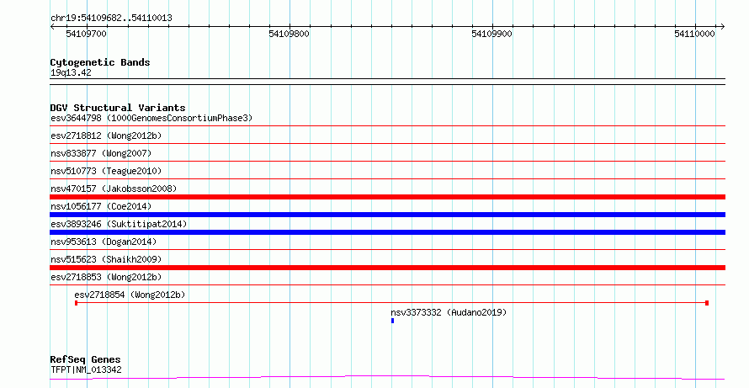Select the 19q13.42 band label

pyautogui.click(x=71, y=72)
